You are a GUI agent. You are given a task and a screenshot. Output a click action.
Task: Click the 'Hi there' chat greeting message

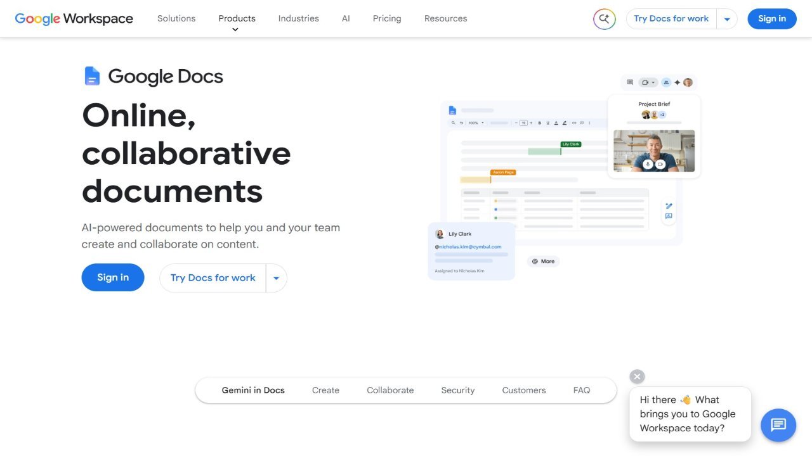tap(690, 414)
